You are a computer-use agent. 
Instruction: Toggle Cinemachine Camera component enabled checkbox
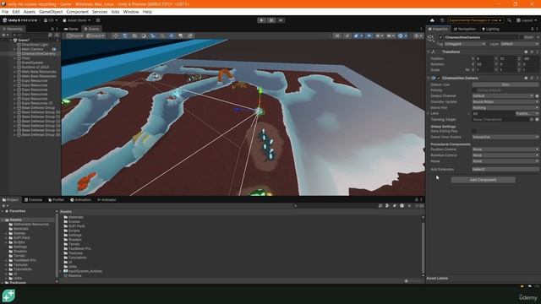pos(439,79)
